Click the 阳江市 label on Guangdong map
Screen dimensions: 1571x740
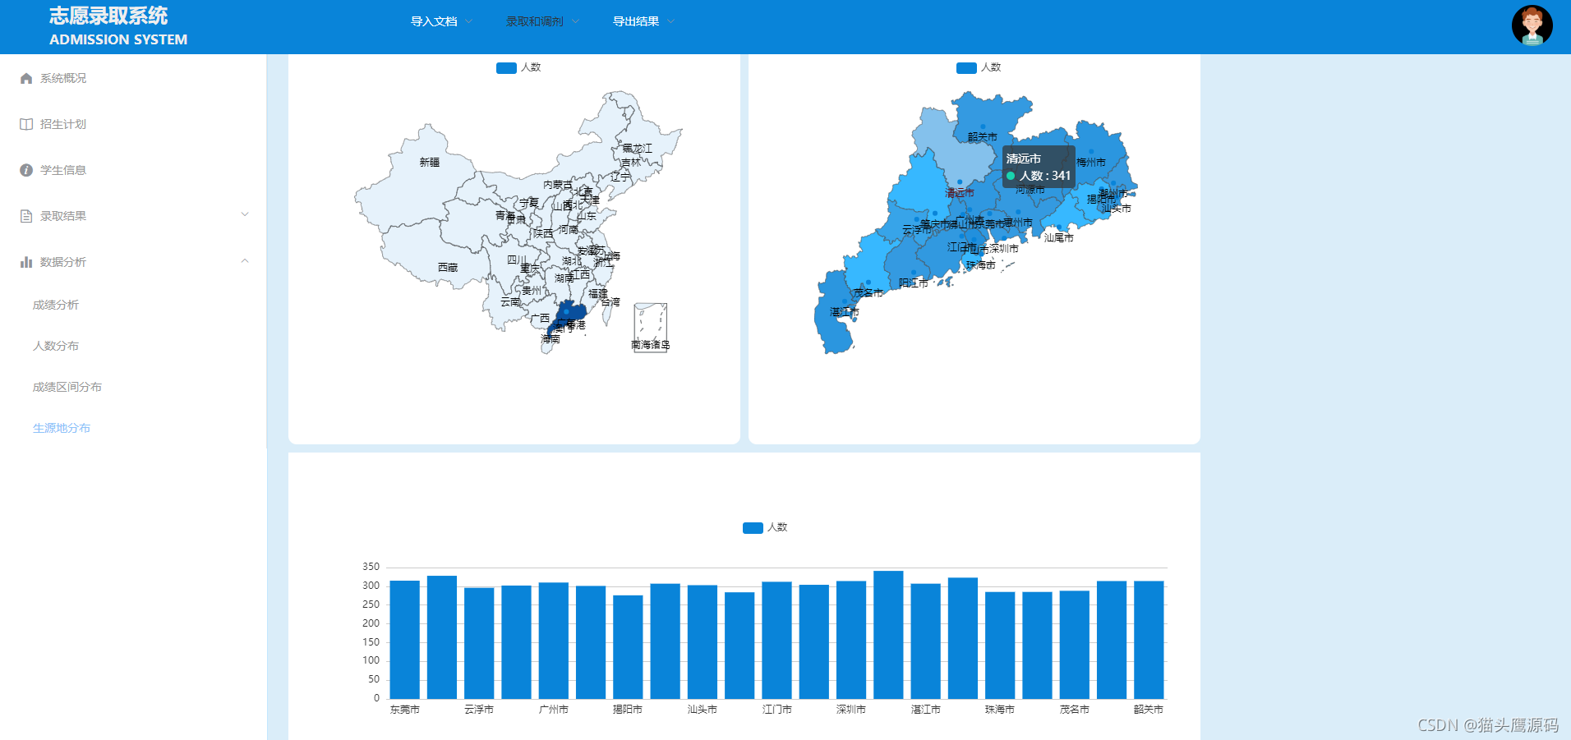914,283
